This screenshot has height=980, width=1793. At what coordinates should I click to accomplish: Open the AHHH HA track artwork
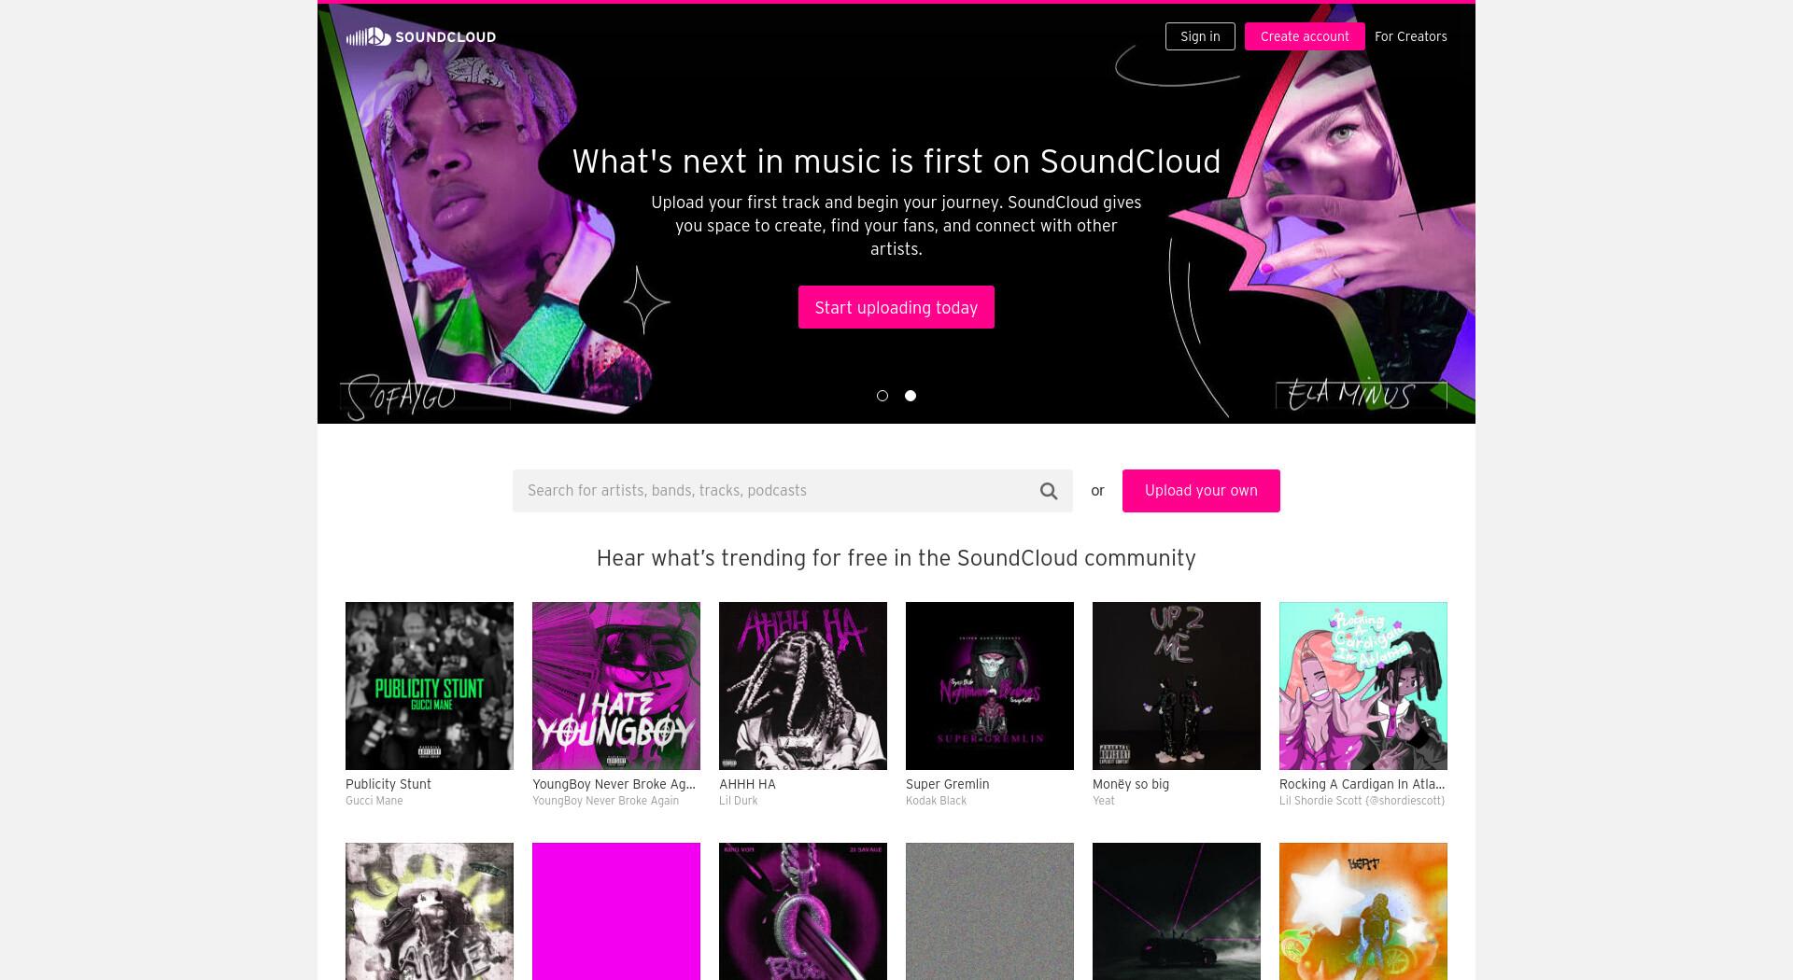click(x=803, y=686)
